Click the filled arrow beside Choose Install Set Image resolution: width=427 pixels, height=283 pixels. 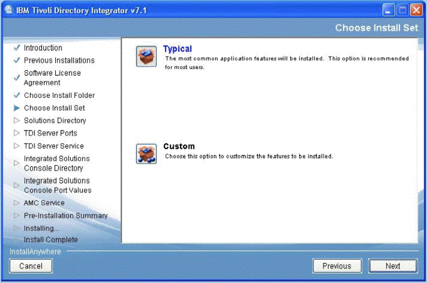[x=16, y=108]
